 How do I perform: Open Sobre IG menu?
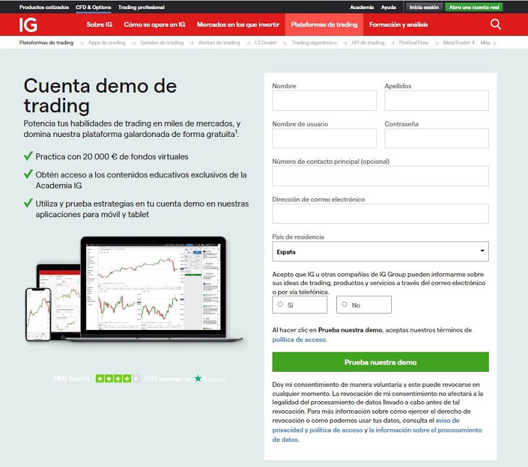pyautogui.click(x=99, y=25)
